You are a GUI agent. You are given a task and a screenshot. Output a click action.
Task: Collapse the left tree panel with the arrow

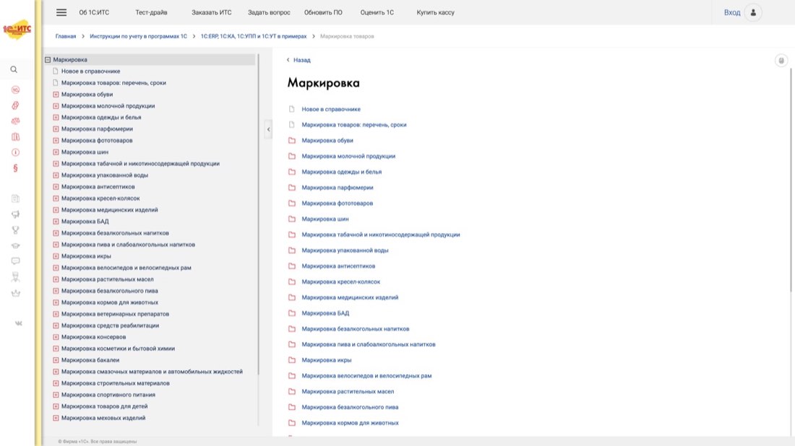pyautogui.click(x=268, y=130)
